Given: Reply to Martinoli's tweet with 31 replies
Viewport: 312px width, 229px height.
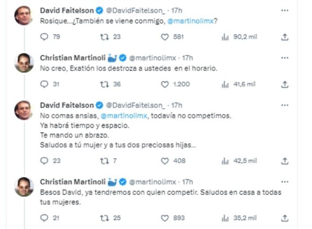Looking at the screenshot, I should point(45,85).
